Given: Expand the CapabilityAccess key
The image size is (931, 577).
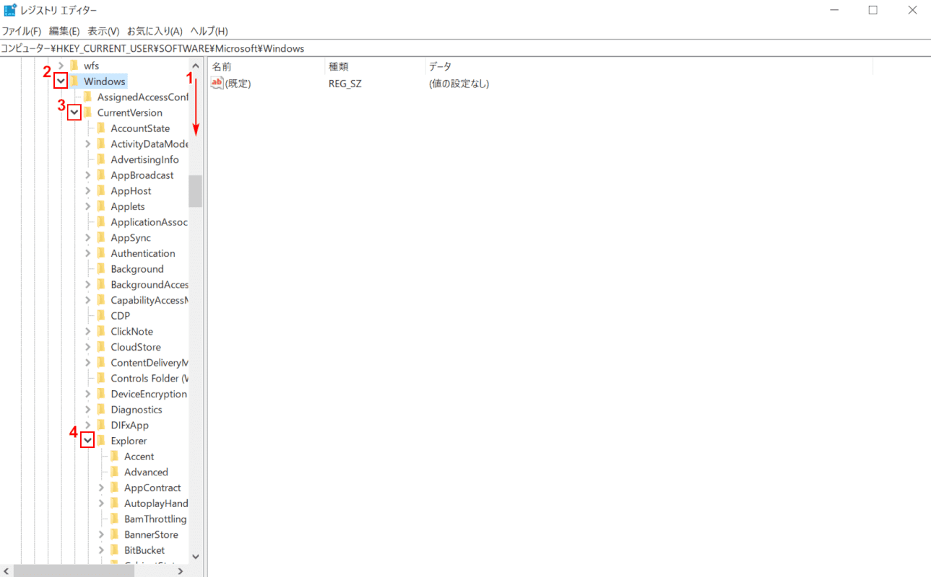Looking at the screenshot, I should (x=88, y=300).
